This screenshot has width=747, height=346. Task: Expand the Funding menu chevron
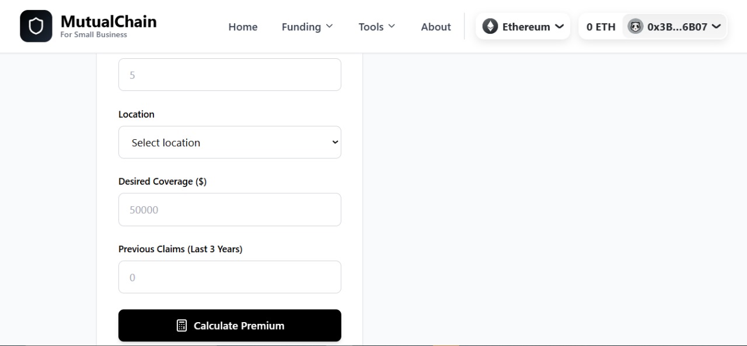tap(330, 26)
